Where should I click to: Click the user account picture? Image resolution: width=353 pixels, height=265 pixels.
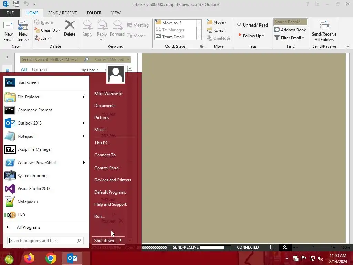116,74
